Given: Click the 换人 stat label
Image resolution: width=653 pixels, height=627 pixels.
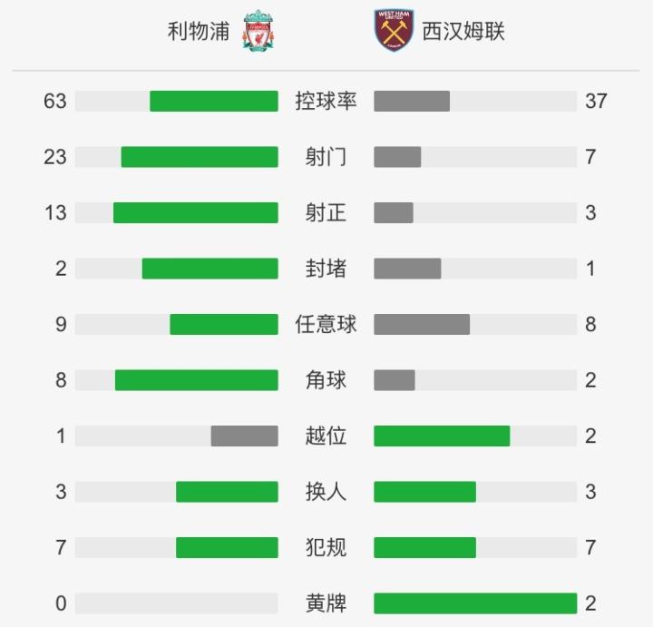Looking at the screenshot, I should point(326,492).
